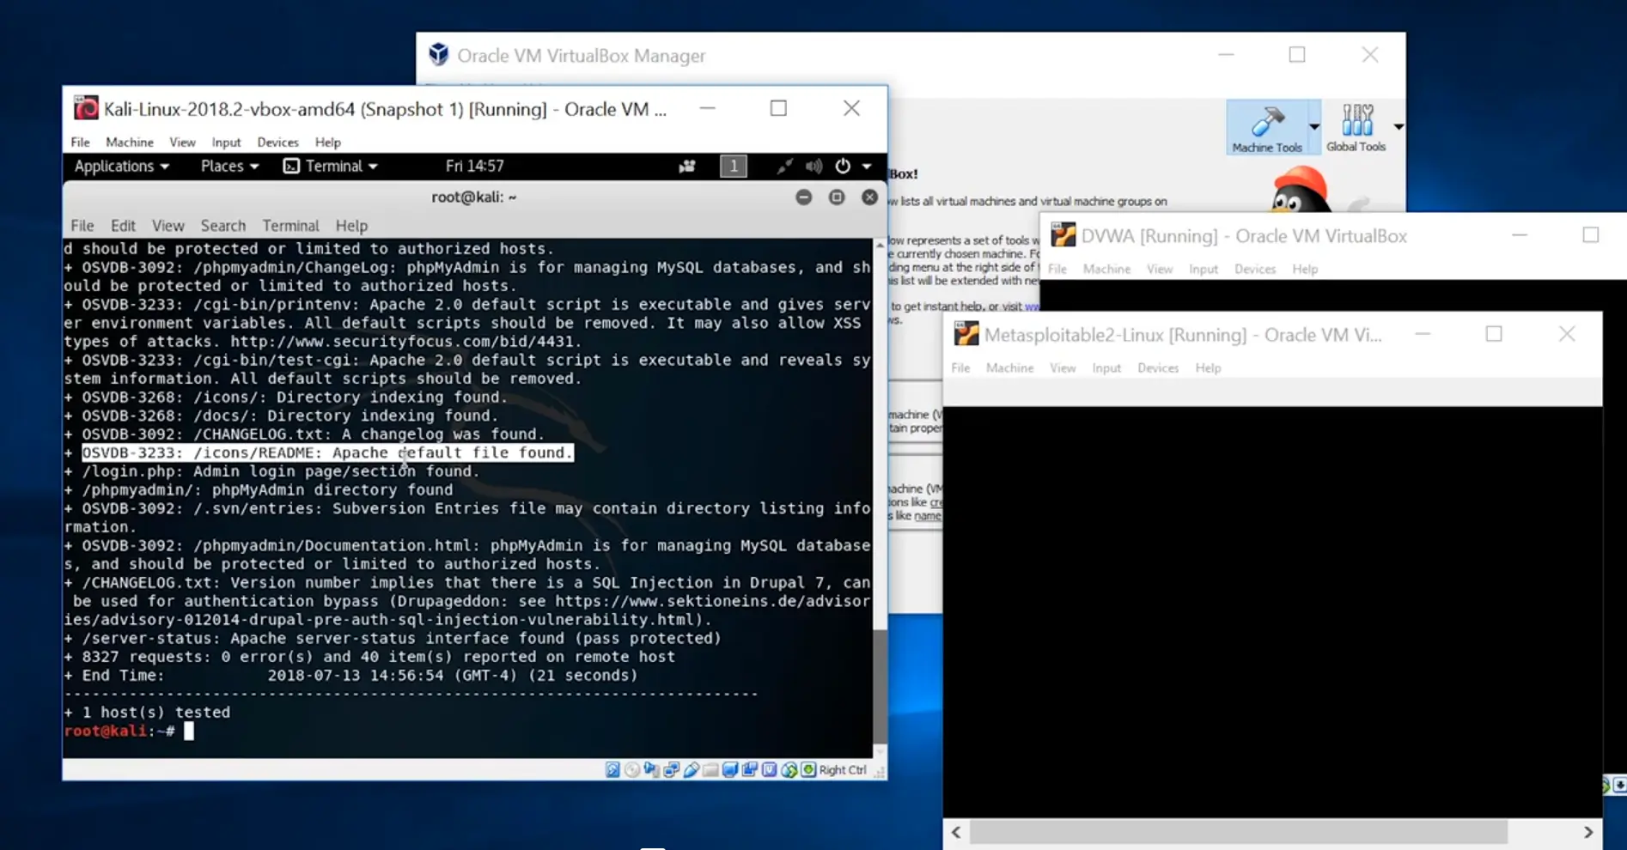The height and width of the screenshot is (850, 1627).
Task: Click the USB devices status bar icon
Action: (x=692, y=770)
